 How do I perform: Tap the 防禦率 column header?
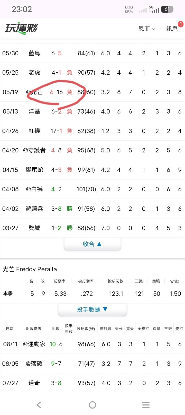pyautogui.click(x=60, y=281)
